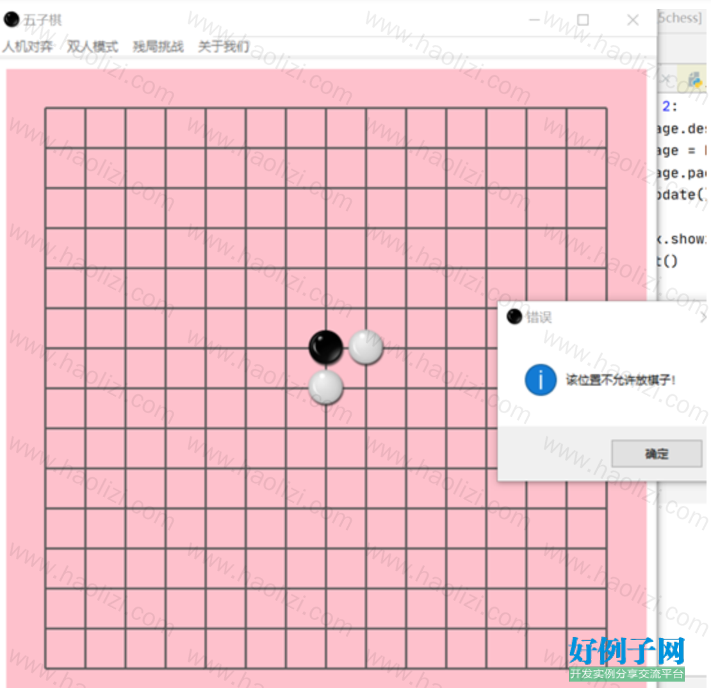The image size is (711, 688).
Task: Click the 错误 dialog title text
Action: point(539,317)
